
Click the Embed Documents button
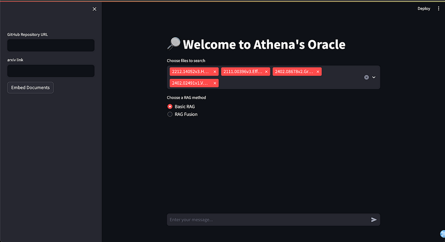point(30,88)
